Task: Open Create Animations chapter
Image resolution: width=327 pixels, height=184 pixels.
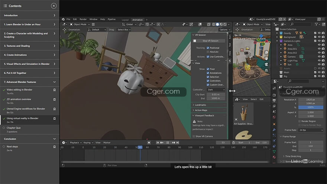Action: click(x=30, y=55)
